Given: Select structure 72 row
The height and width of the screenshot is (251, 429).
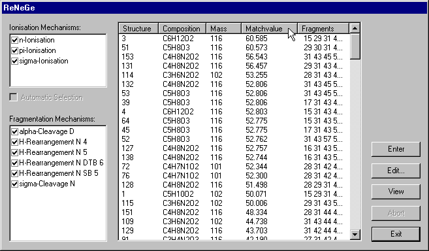Looking at the screenshot, I should tap(234, 167).
